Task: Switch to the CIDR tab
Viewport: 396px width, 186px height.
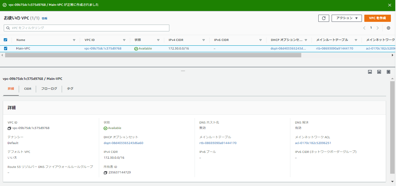Action: click(28, 89)
